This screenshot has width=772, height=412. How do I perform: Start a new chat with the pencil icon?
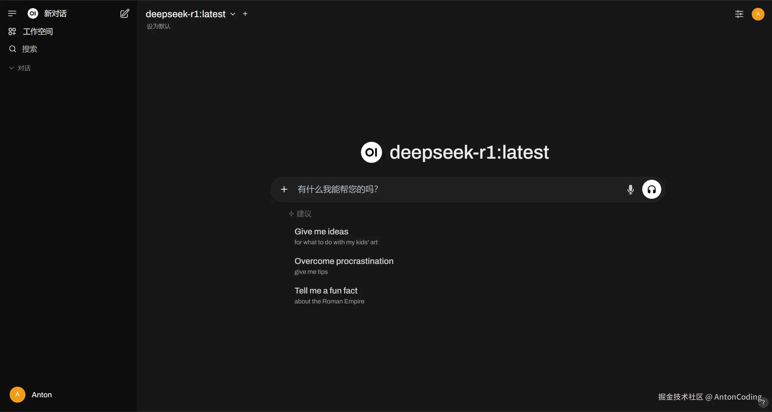(x=125, y=14)
